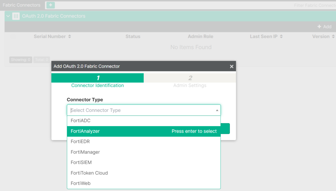Pick FortiWeb connector type
Screen dimensions: 336x191
pos(144,183)
